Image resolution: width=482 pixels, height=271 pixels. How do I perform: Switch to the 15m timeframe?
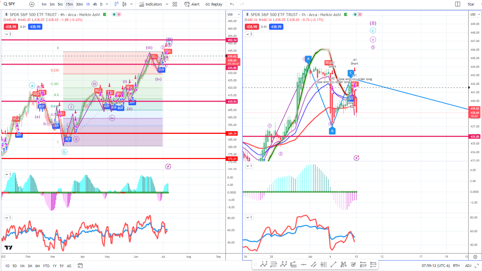click(x=69, y=4)
